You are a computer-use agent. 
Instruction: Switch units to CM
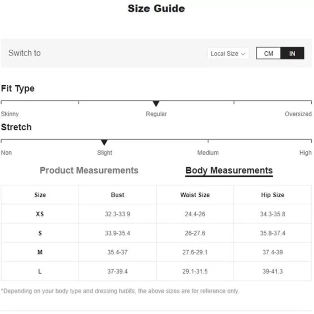tap(268, 53)
